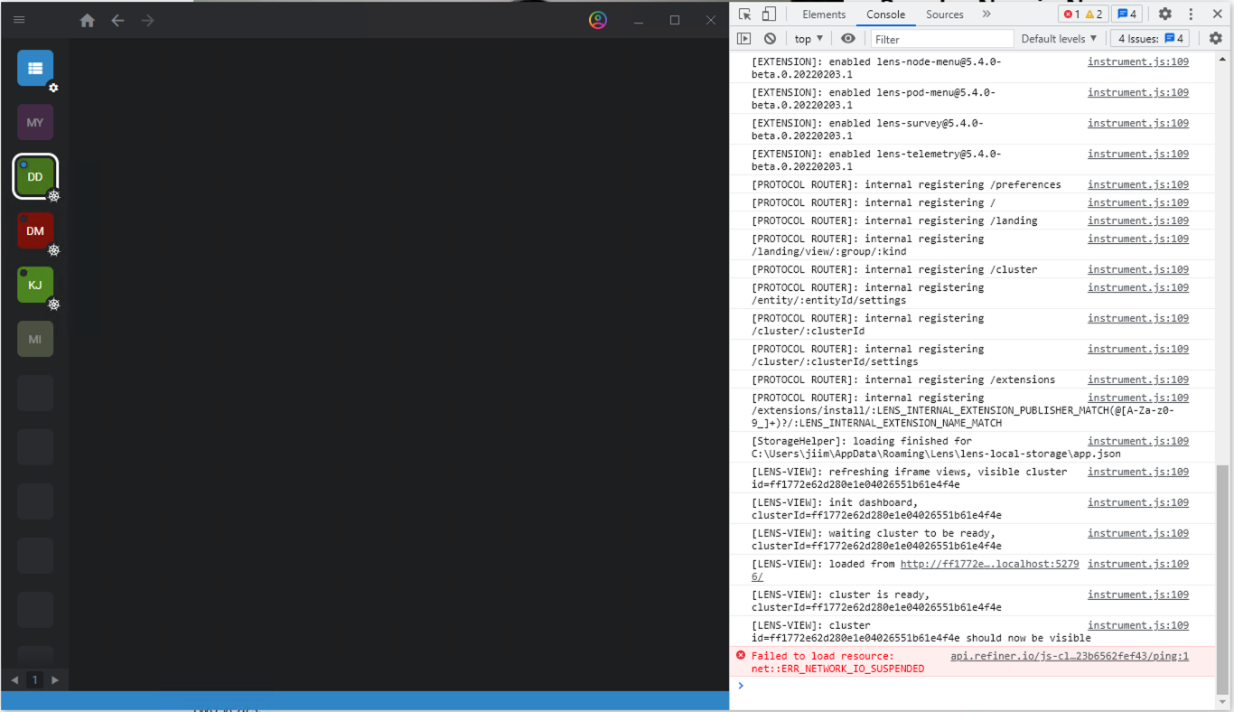
Task: Open the DM cluster in hotbar
Action: [35, 230]
